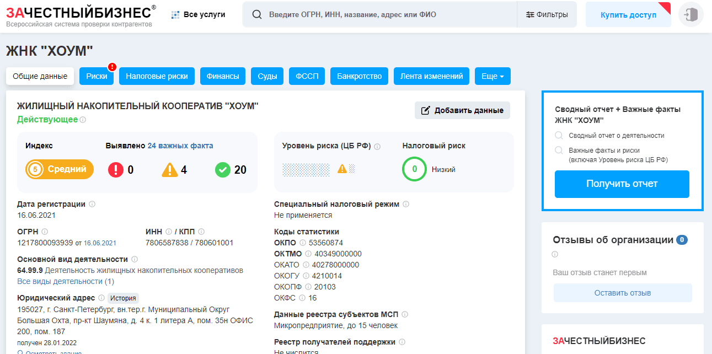Click info icon next to Действующее status
712x354 pixels.
(x=83, y=120)
